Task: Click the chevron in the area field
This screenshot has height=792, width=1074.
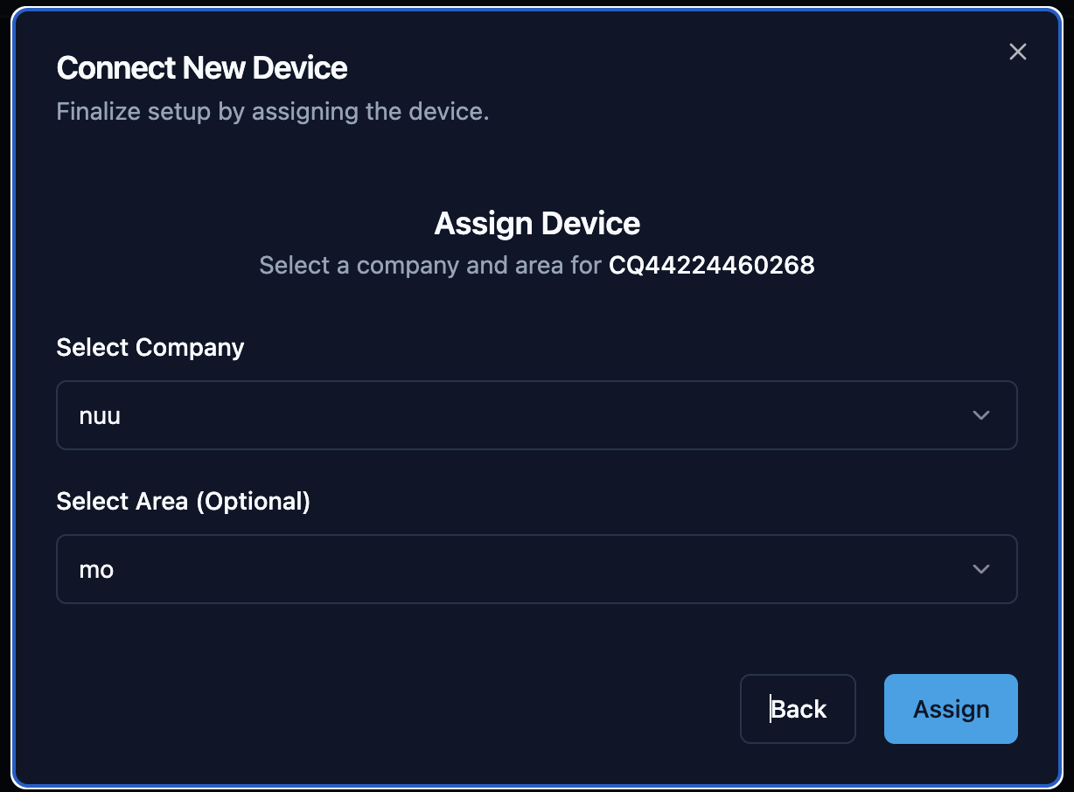Action: point(980,569)
